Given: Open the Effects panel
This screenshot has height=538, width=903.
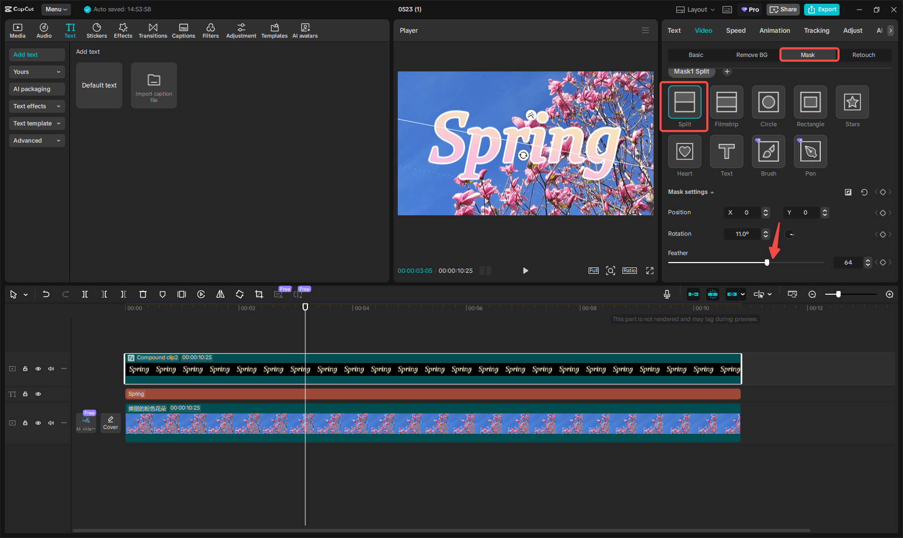Looking at the screenshot, I should [x=123, y=31].
